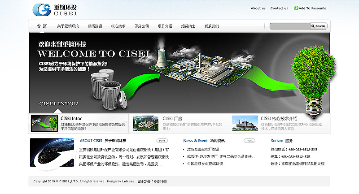Viewport: 359px width, 194px height.
Task: Open the 关于重钢环投 menu item
Action: (x=68, y=26)
